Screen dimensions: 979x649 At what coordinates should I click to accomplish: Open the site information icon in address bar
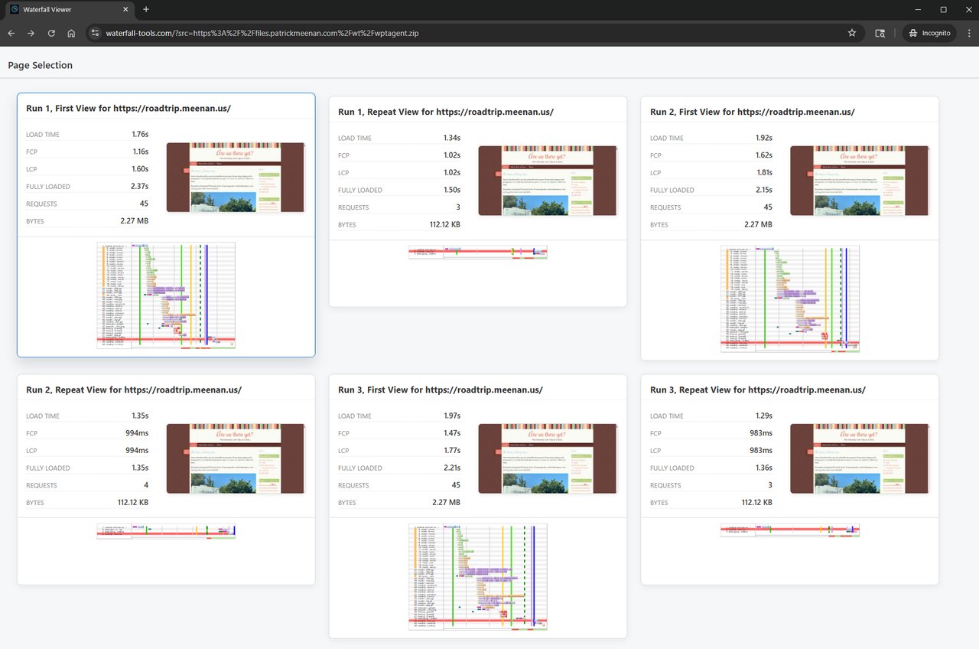tap(95, 33)
